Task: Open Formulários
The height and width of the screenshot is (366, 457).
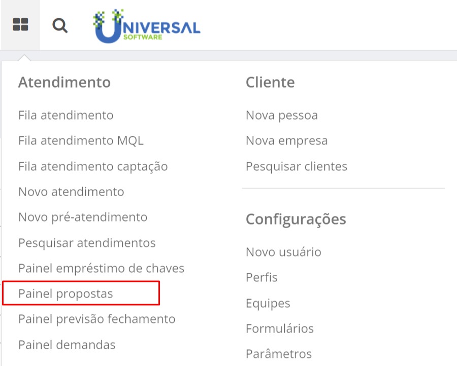Action: click(280, 328)
